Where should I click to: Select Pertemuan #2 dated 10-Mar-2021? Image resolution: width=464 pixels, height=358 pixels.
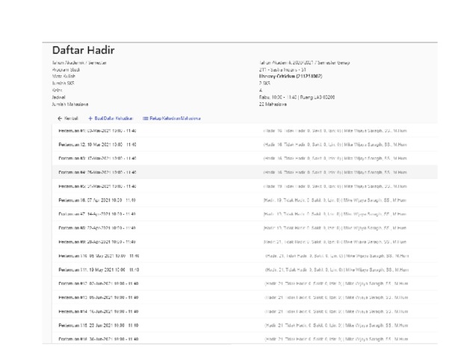tap(97, 145)
